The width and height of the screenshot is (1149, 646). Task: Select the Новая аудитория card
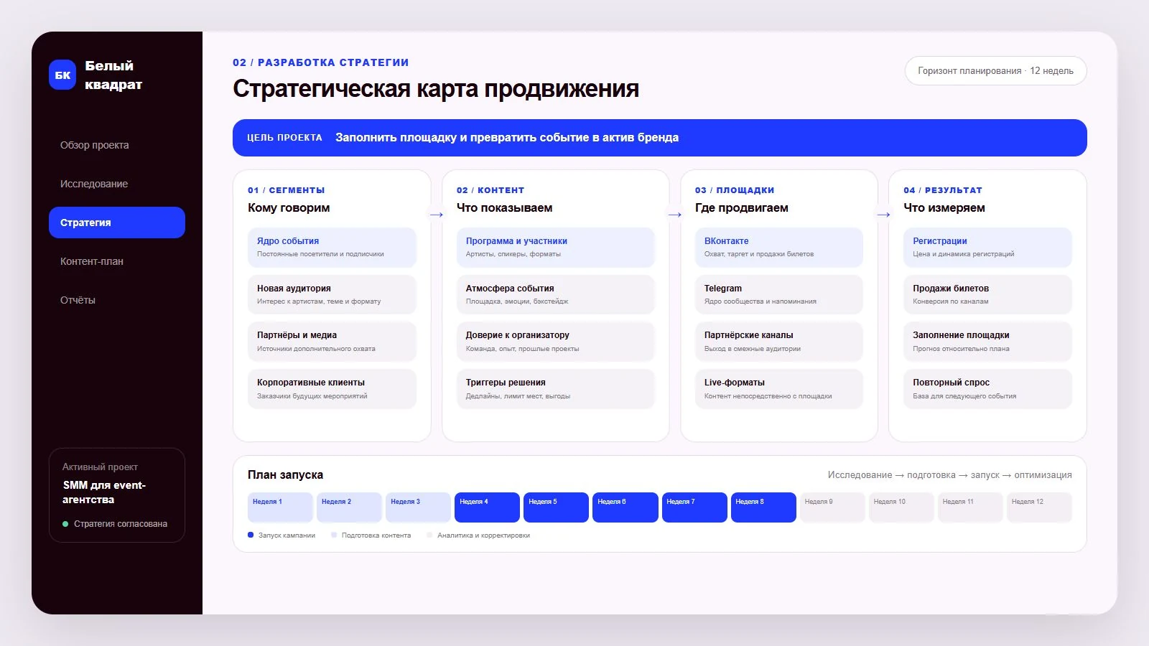[332, 294]
